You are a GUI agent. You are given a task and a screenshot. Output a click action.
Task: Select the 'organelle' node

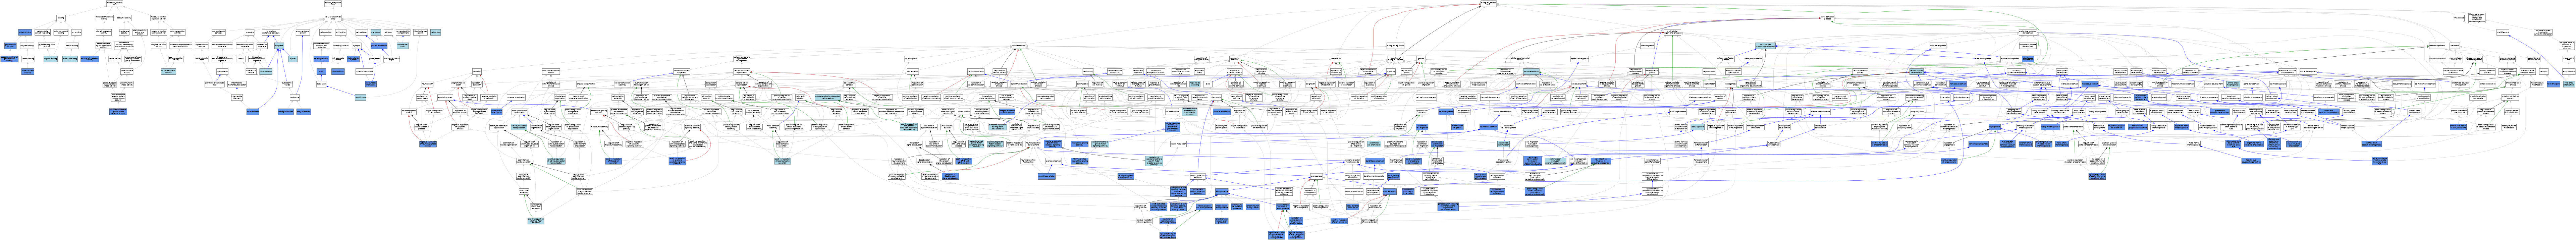click(x=250, y=32)
